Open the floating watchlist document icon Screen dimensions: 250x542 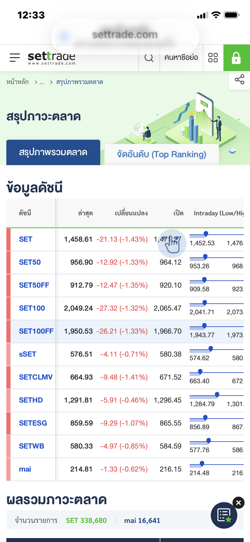224,515
